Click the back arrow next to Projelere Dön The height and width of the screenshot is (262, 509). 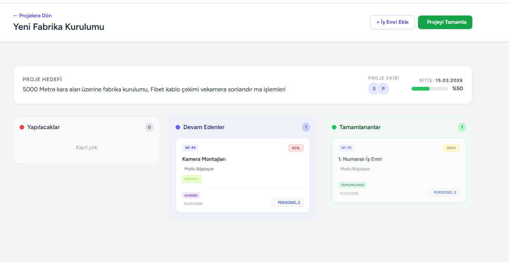pyautogui.click(x=15, y=15)
